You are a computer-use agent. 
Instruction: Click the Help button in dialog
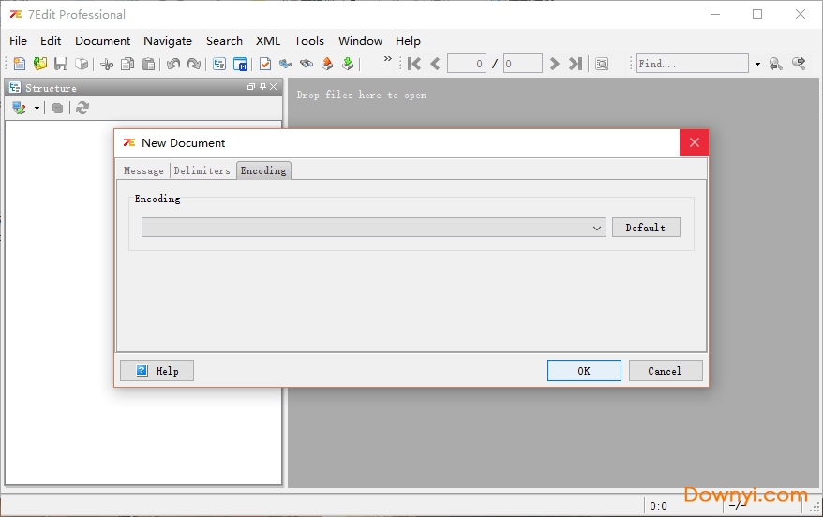pyautogui.click(x=157, y=371)
